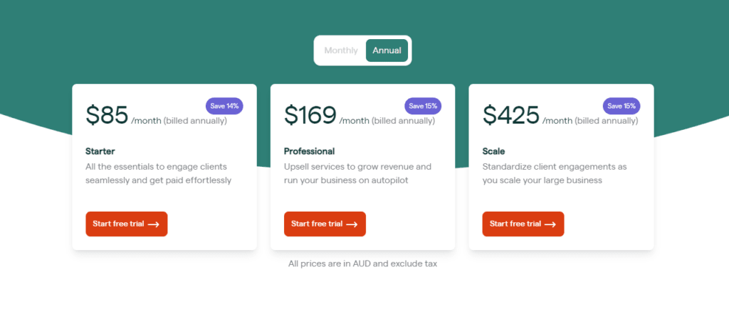729x321 pixels.
Task: Click the Starter plan description text
Action: (x=159, y=173)
